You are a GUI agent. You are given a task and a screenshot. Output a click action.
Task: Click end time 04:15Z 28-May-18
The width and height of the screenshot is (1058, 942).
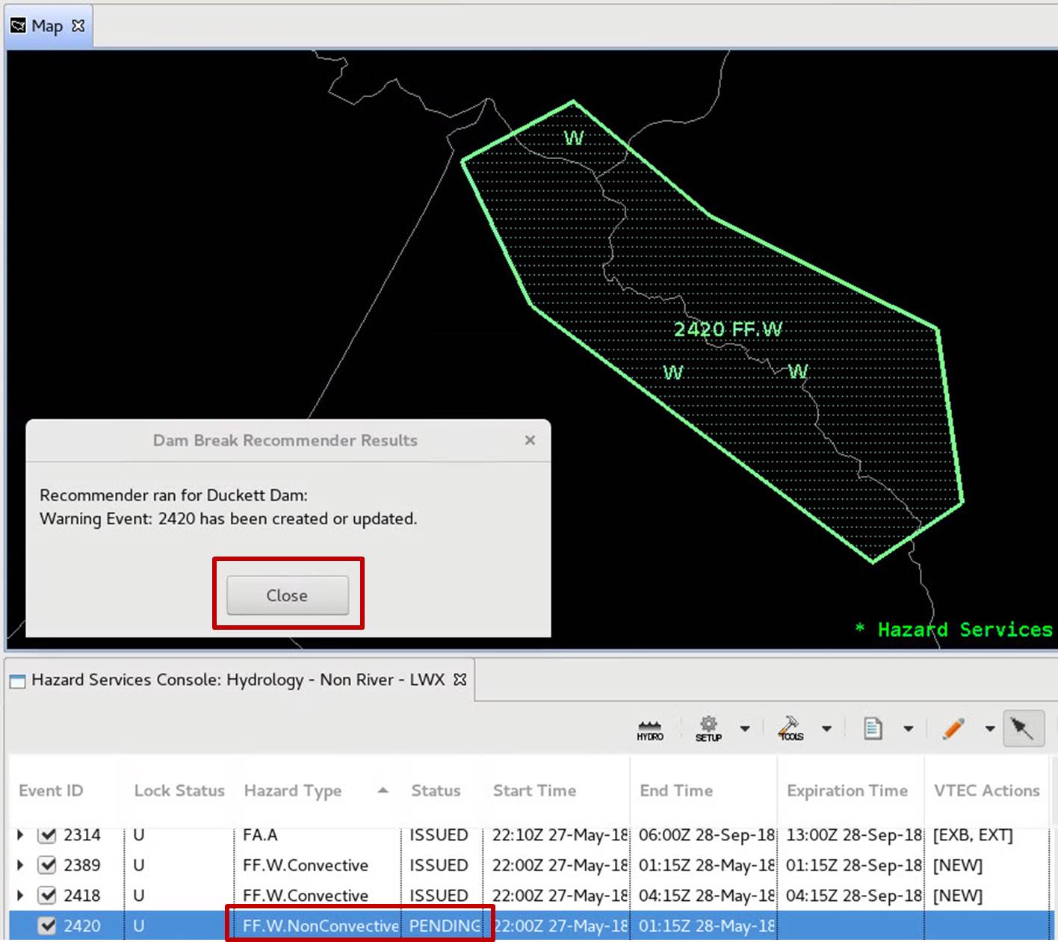tap(707, 895)
